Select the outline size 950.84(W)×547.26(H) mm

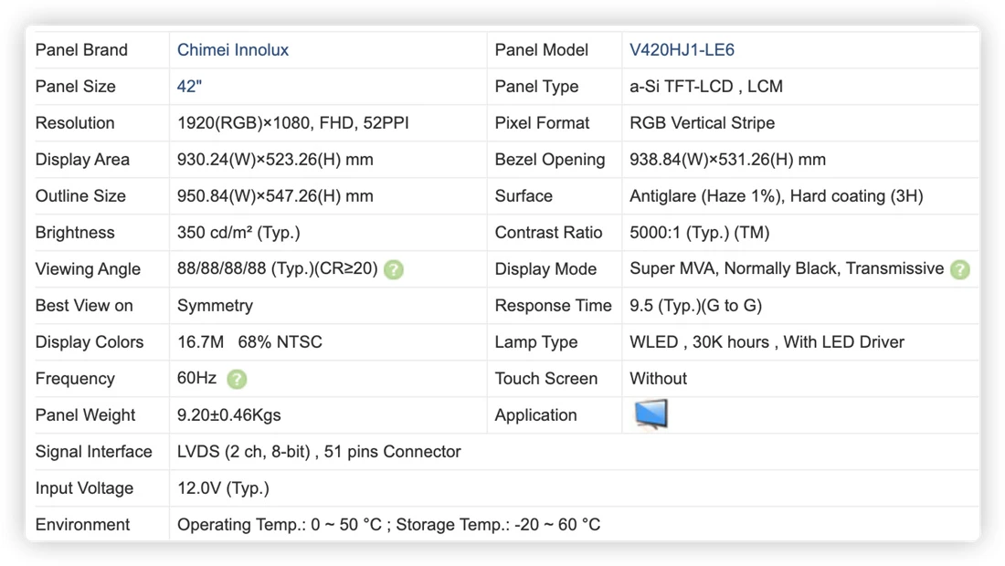point(275,196)
